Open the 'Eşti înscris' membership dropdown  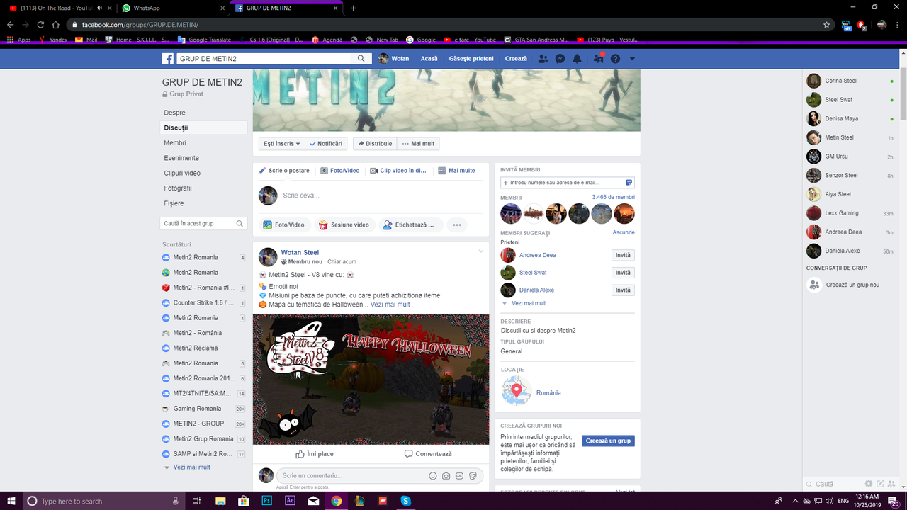pyautogui.click(x=281, y=143)
